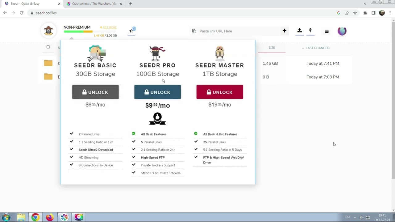Open the Chrome extensions puzzle icon
395x222 pixels.
tap(365, 13)
